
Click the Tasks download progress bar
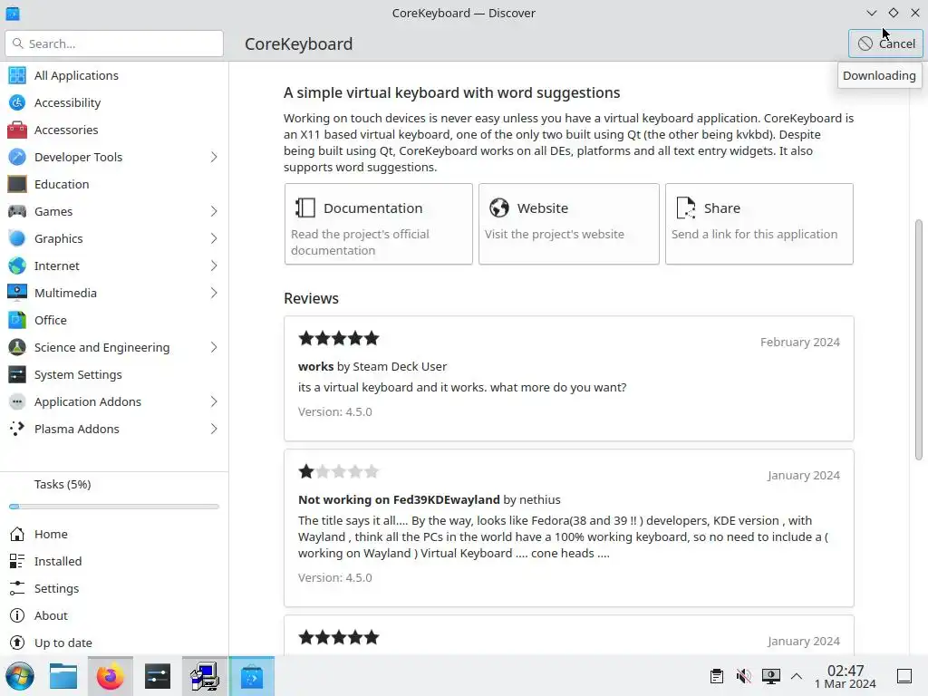[114, 507]
